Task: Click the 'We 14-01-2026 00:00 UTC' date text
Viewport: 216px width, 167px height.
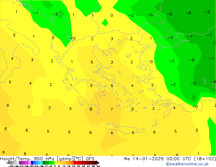Action: tap(158, 159)
